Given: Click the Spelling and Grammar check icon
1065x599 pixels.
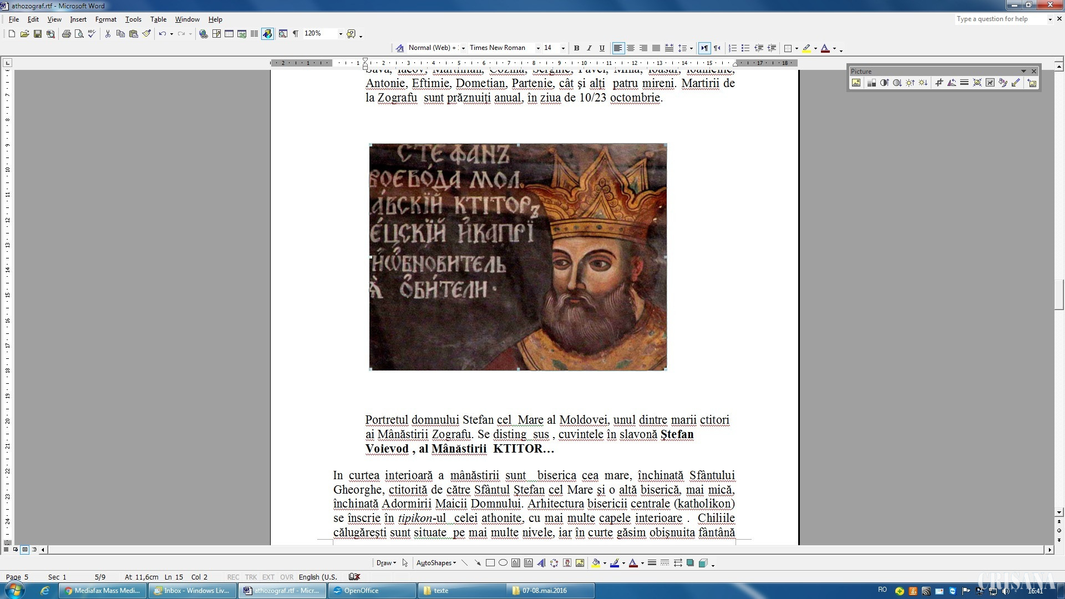Looking at the screenshot, I should (x=92, y=34).
